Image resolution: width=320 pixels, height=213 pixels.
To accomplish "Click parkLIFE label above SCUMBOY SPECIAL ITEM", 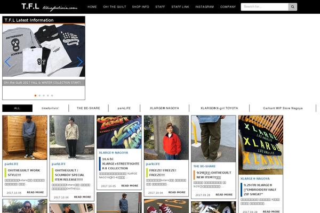I will click(59, 164).
